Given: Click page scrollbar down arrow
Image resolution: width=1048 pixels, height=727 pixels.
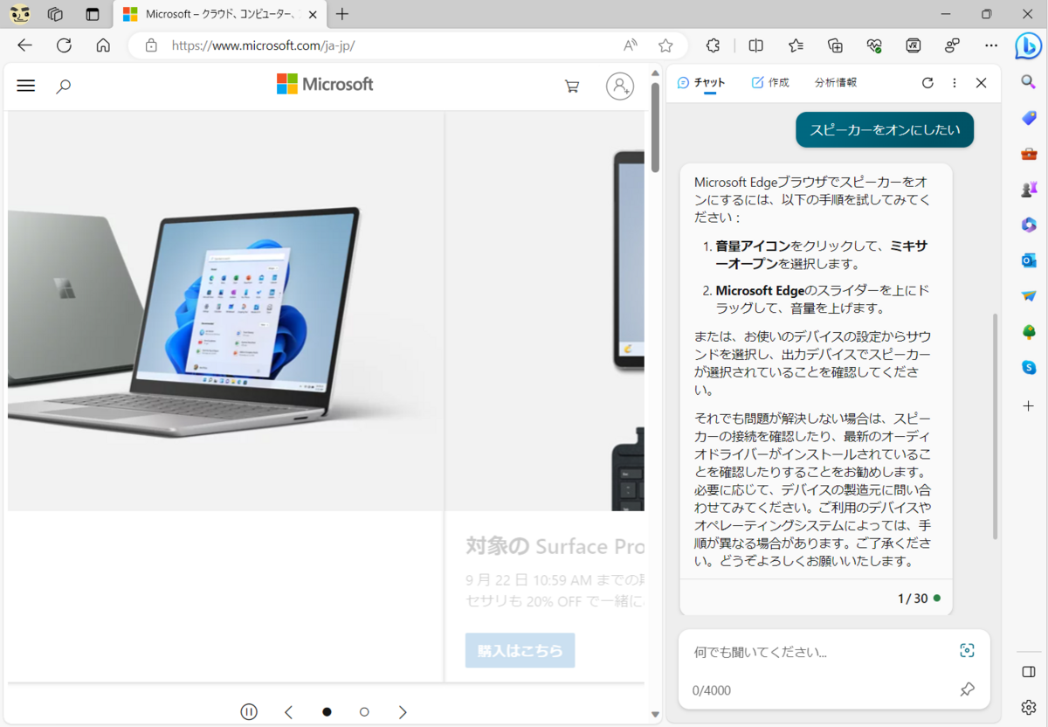Looking at the screenshot, I should (655, 715).
